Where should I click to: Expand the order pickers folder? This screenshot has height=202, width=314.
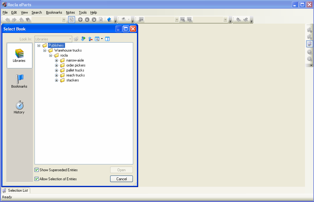click(x=56, y=65)
